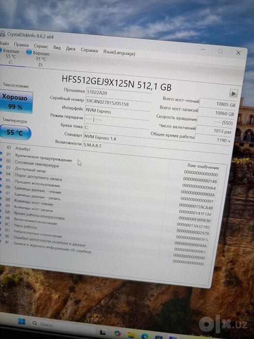Open the Сервис menu

coord(41,46)
